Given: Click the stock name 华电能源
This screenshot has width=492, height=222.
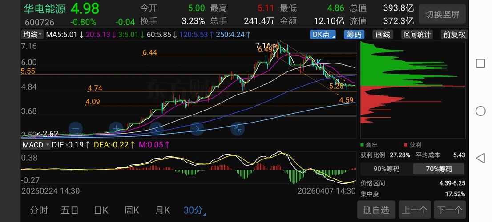Looking at the screenshot, I should 45,8.
